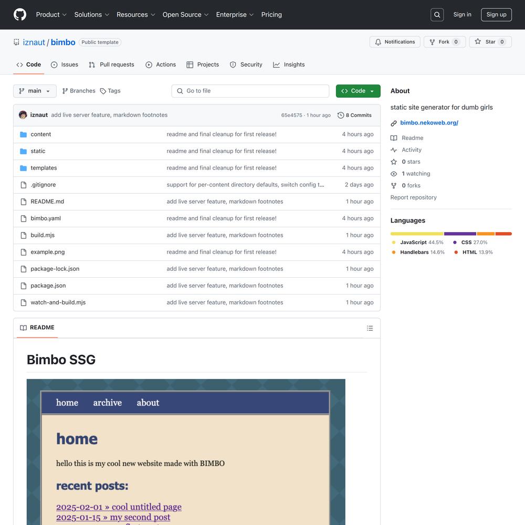Click the package.json file icon

[24, 286]
